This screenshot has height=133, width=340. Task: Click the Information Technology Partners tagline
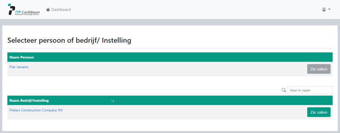(27, 14)
